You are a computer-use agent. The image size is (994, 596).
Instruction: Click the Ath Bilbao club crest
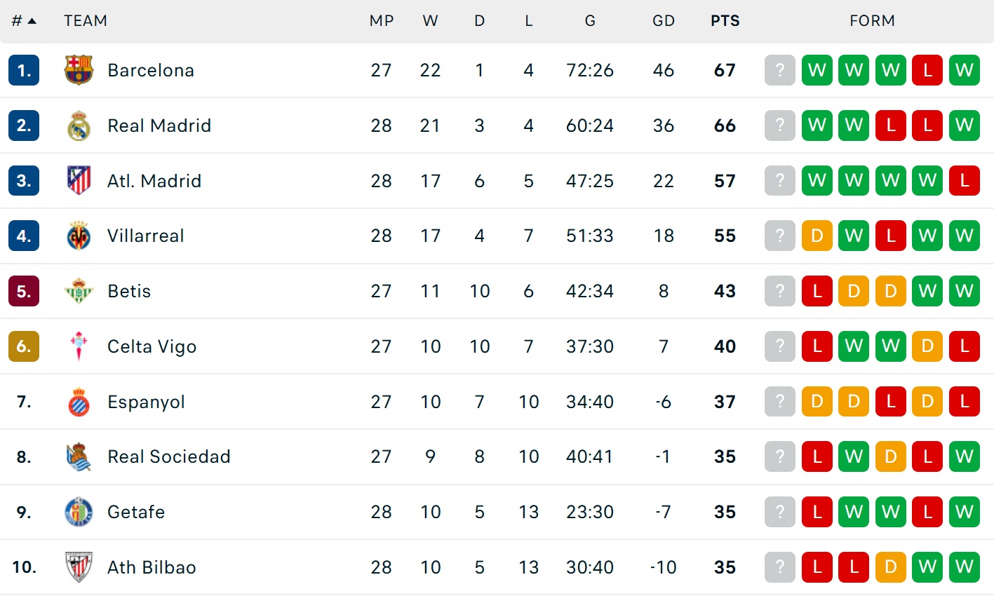[x=79, y=567]
